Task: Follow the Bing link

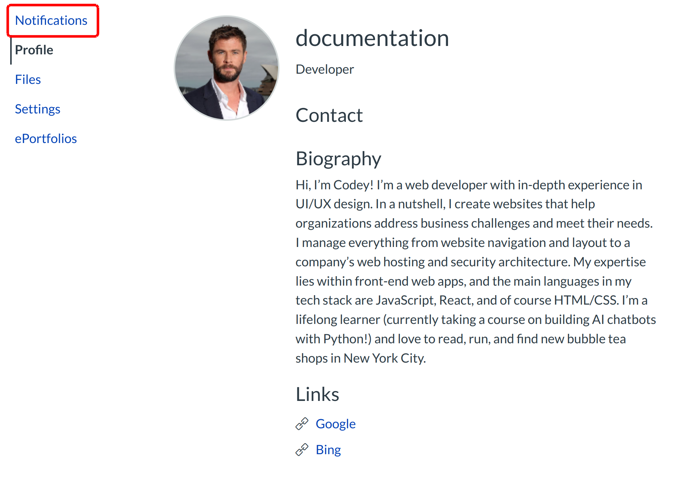Action: point(328,449)
